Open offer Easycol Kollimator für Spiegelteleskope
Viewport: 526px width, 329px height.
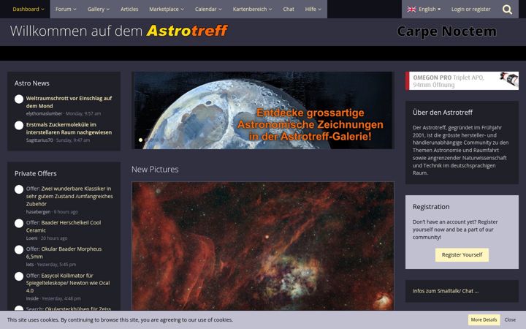click(68, 283)
